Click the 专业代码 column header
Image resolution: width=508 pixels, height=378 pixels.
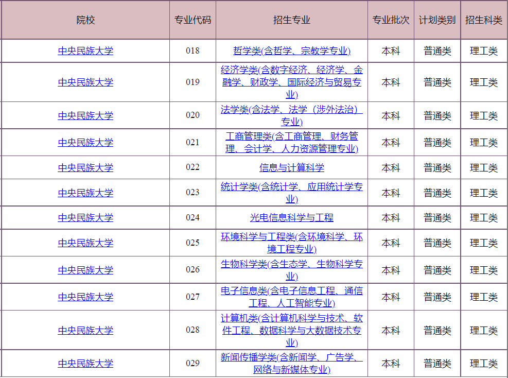click(193, 20)
